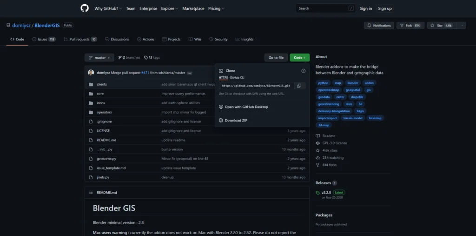Open the icons folder
The height and width of the screenshot is (236, 476).
pyautogui.click(x=101, y=103)
